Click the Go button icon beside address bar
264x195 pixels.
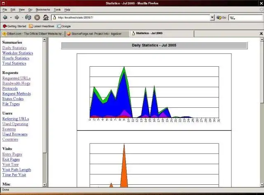click(221, 17)
